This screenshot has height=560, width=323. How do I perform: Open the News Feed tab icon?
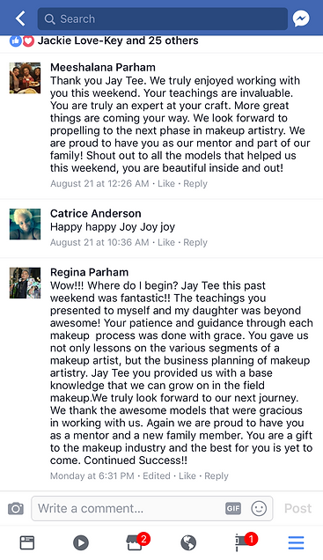coord(27,543)
